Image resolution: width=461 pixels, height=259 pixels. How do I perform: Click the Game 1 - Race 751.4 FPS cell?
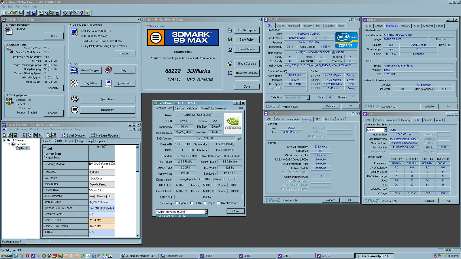coord(102,220)
